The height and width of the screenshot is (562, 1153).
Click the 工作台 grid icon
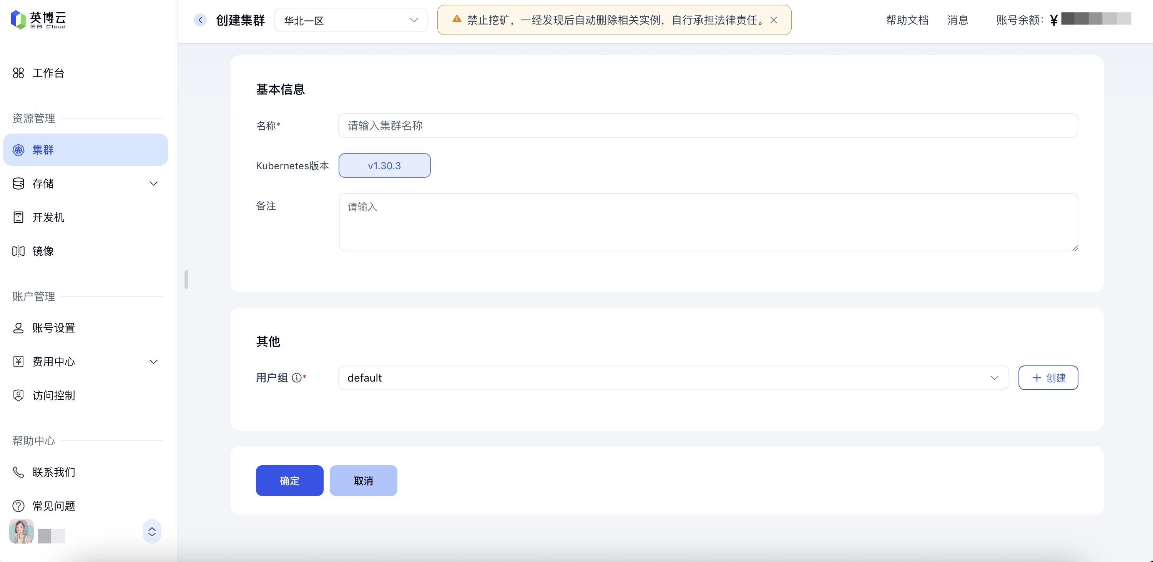[x=18, y=73]
